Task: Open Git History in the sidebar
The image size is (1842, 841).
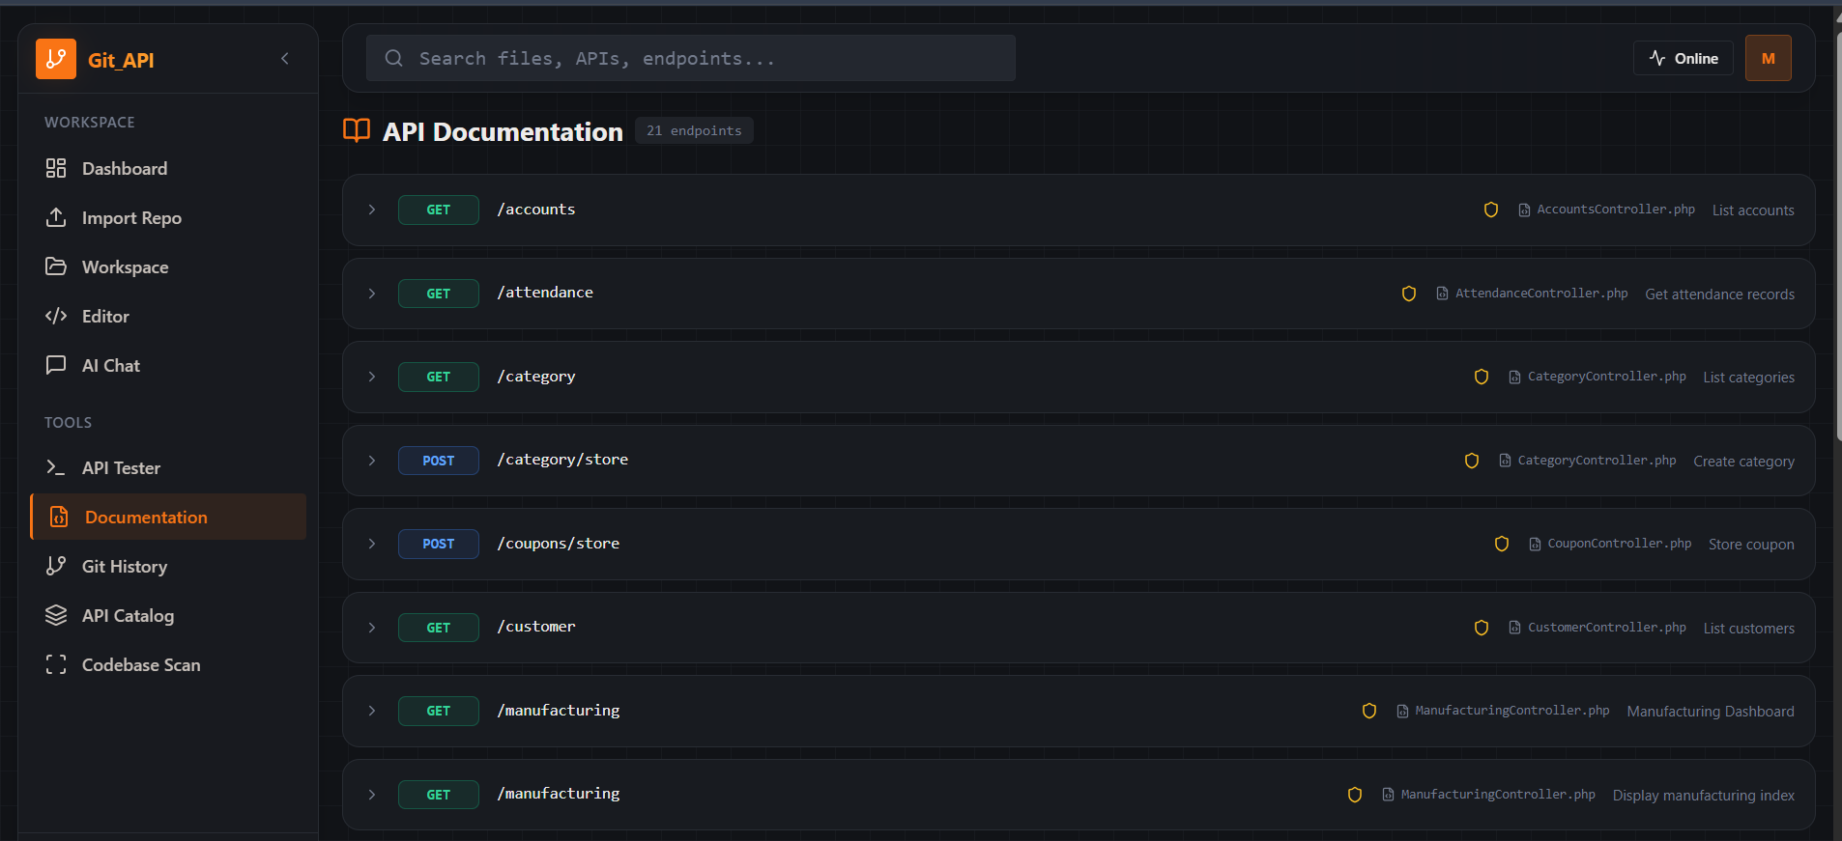Action: pos(168,567)
